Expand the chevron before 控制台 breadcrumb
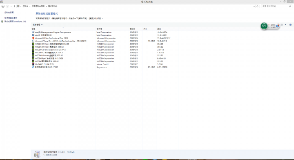Screen dimensions: 294x160 point(21,6)
